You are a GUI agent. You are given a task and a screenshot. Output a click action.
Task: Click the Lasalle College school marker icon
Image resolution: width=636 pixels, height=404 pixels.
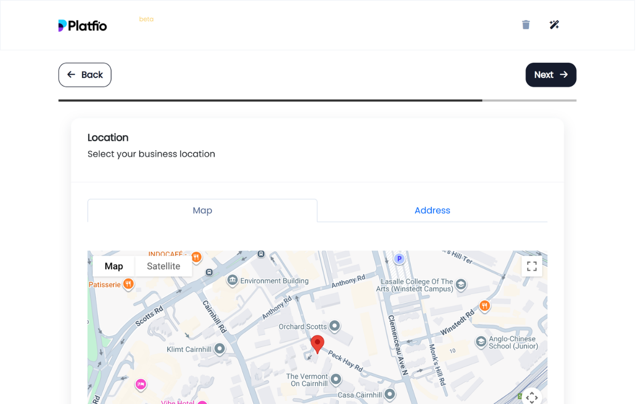pos(460,284)
